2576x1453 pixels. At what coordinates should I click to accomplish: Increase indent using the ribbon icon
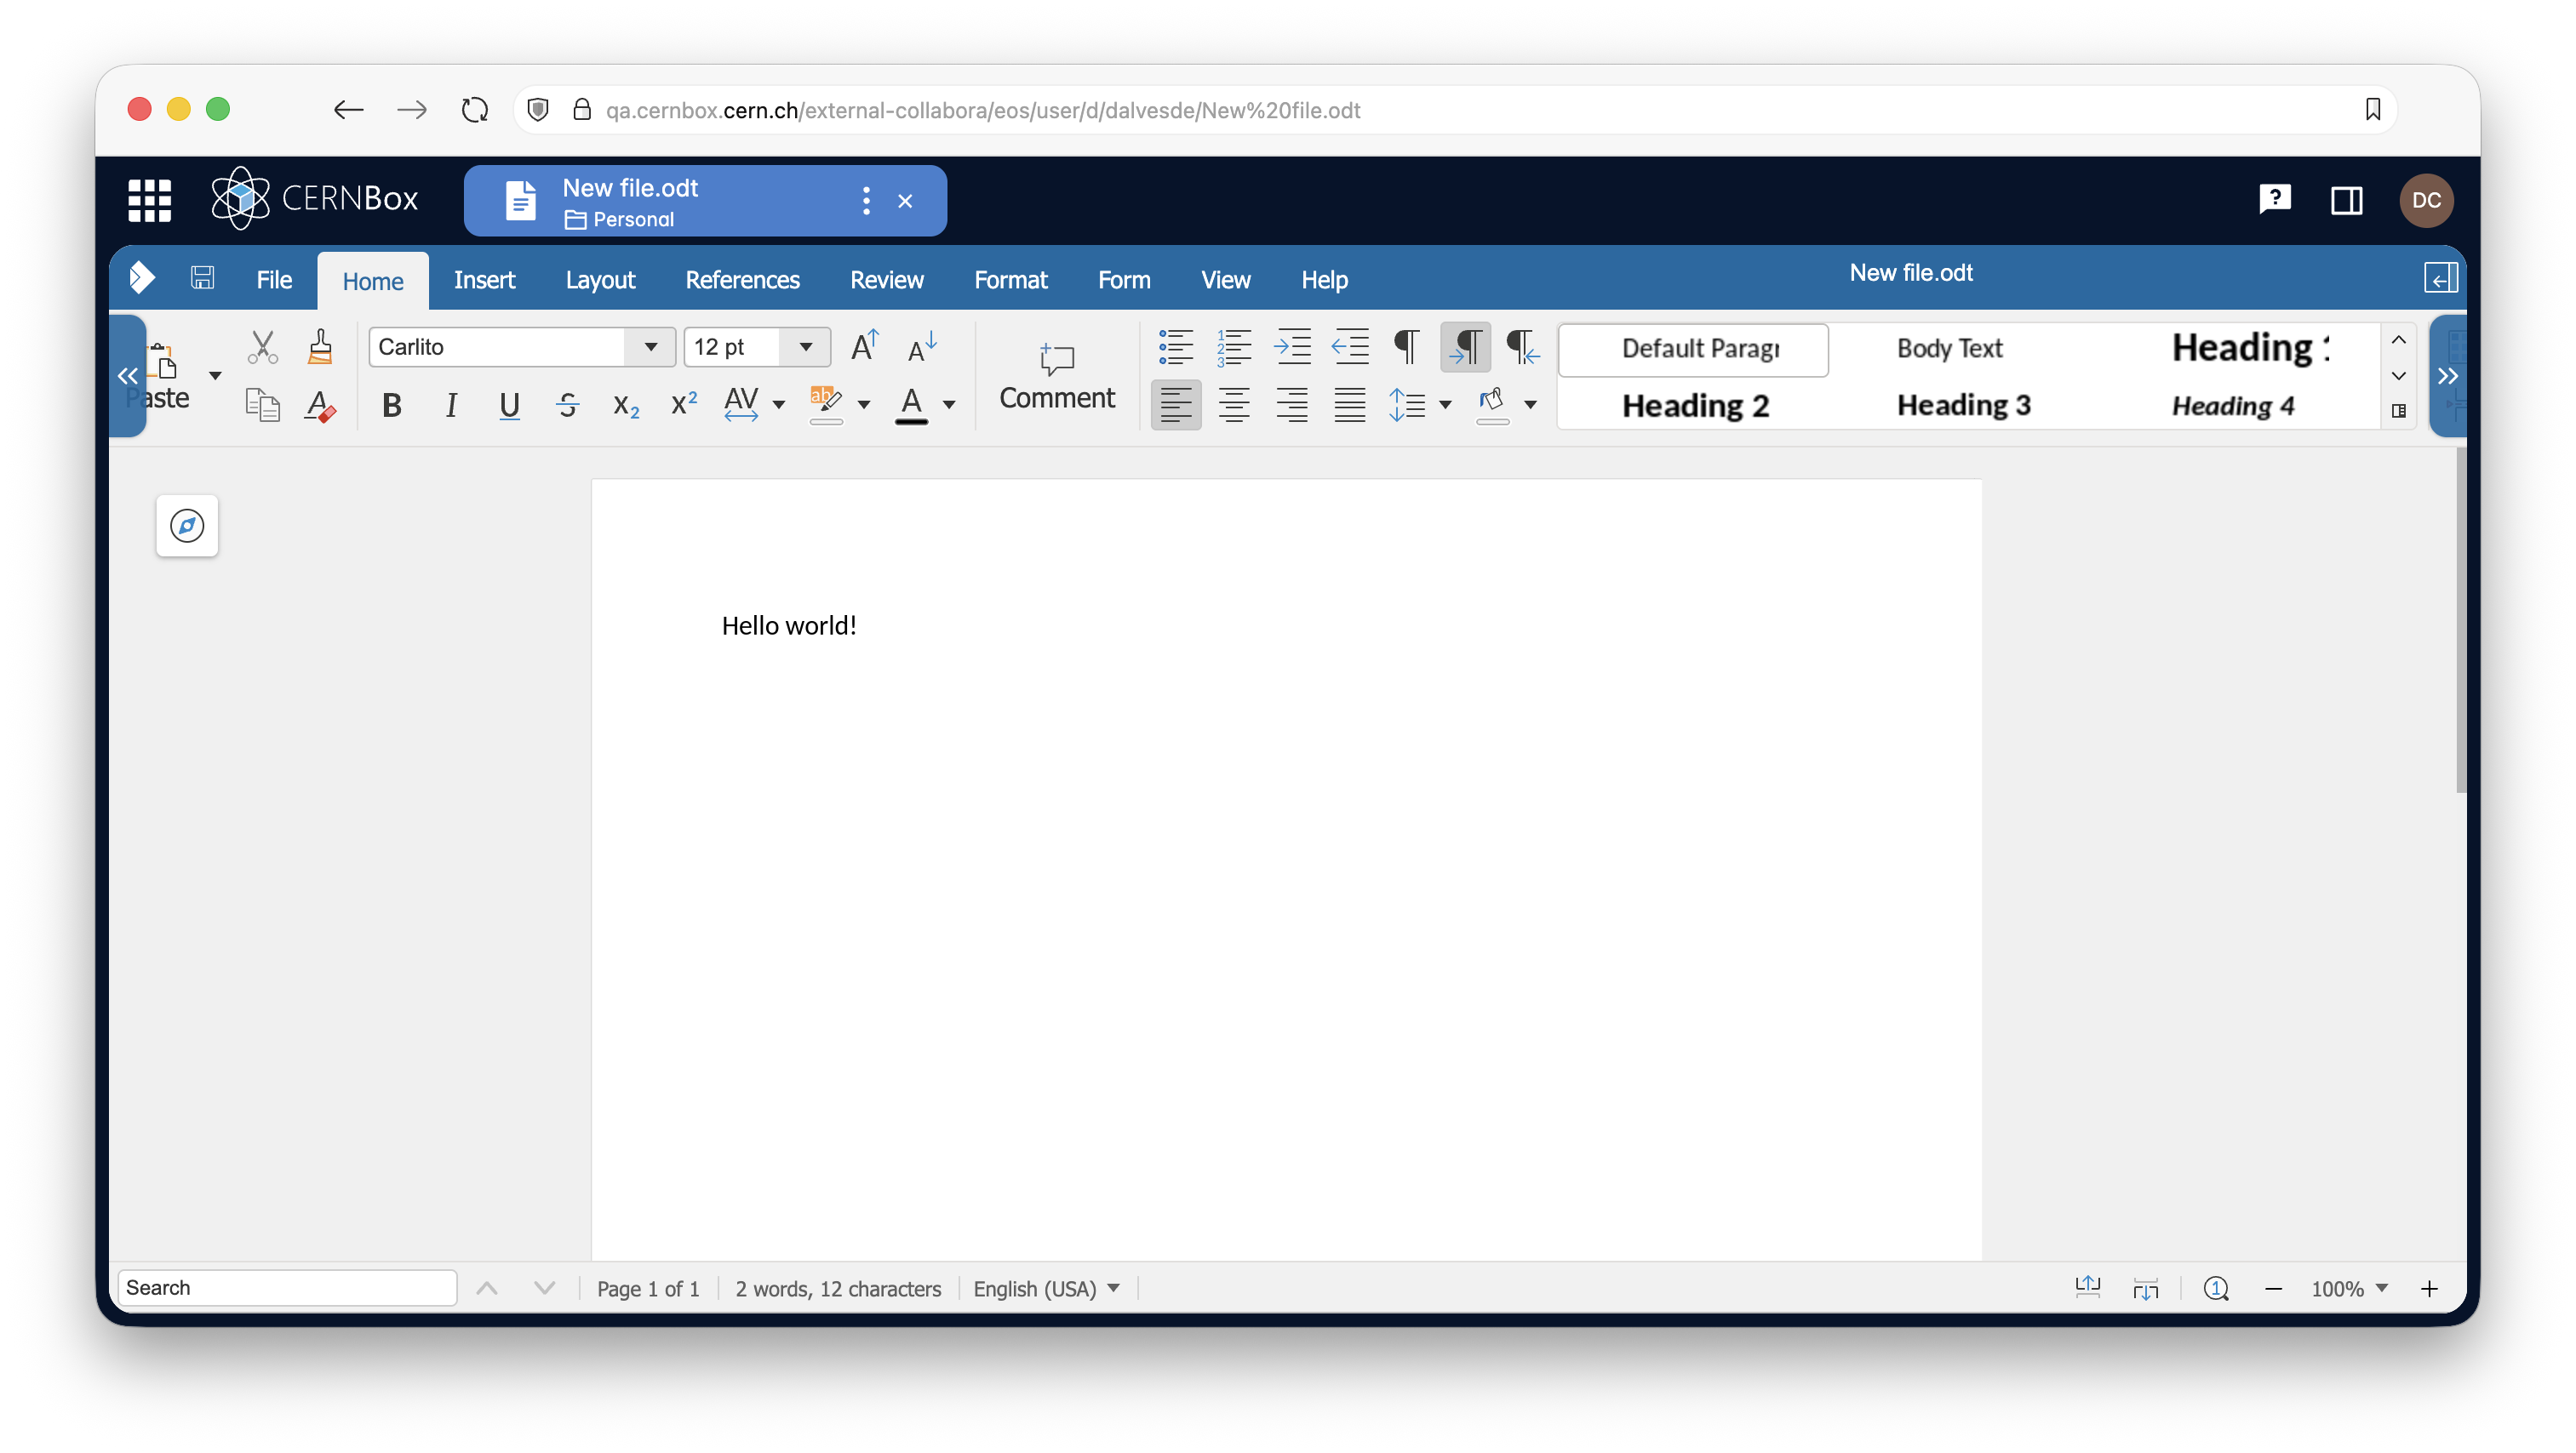point(1292,347)
